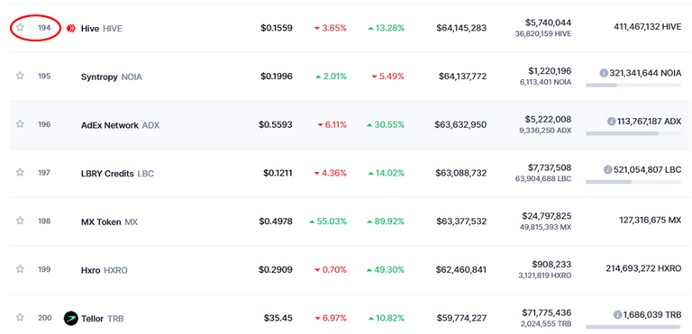The image size is (692, 334).
Task: Open AdEx Network ADX details
Action: click(x=120, y=125)
